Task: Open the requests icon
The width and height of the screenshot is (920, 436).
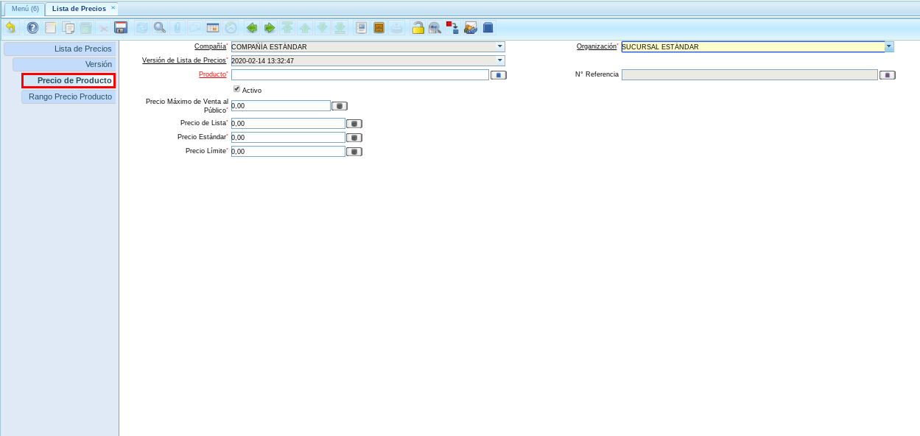Action: click(471, 28)
